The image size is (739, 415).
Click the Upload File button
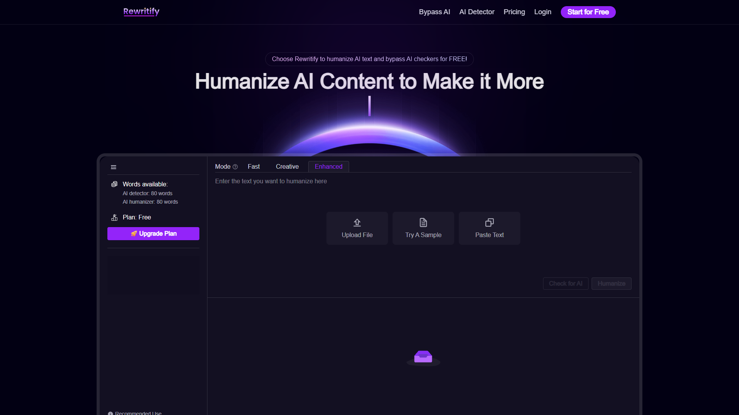pyautogui.click(x=357, y=228)
